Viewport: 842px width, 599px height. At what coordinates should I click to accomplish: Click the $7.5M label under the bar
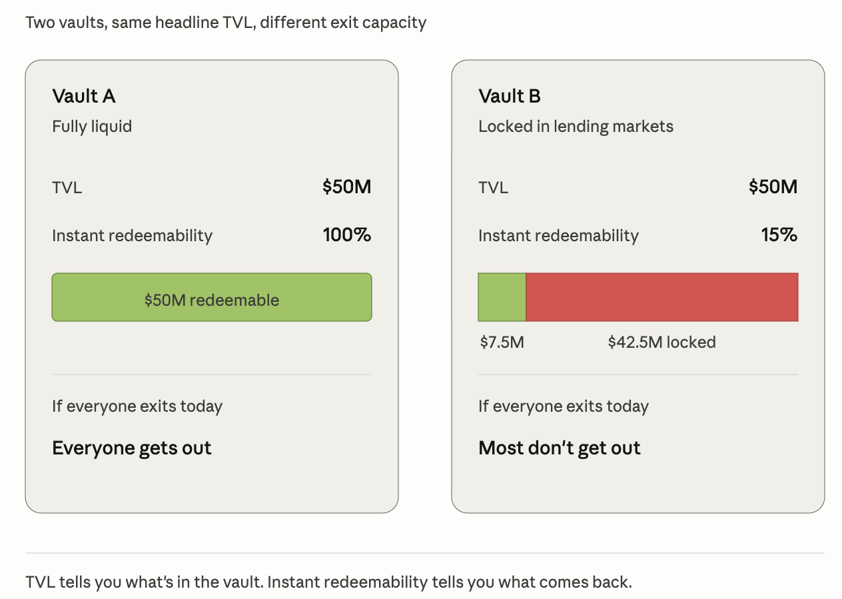pyautogui.click(x=502, y=342)
